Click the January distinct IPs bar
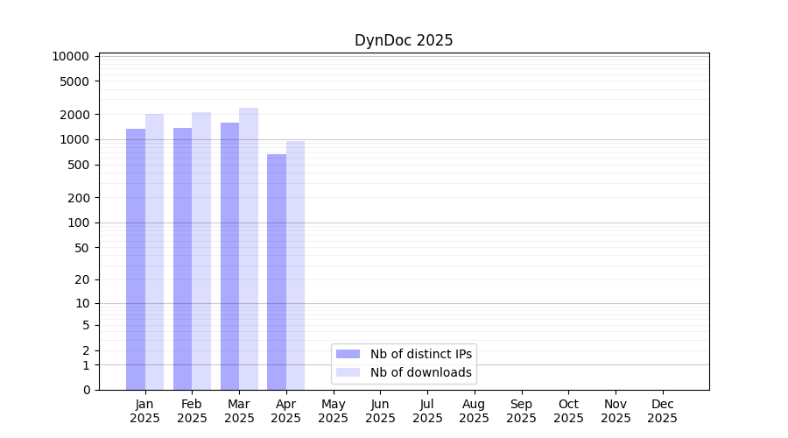Viewport: 788px width, 438px height. tap(136, 259)
